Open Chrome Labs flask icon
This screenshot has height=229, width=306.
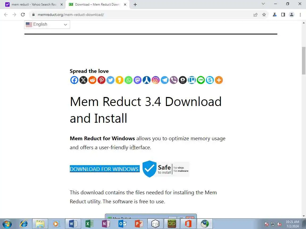275,15
